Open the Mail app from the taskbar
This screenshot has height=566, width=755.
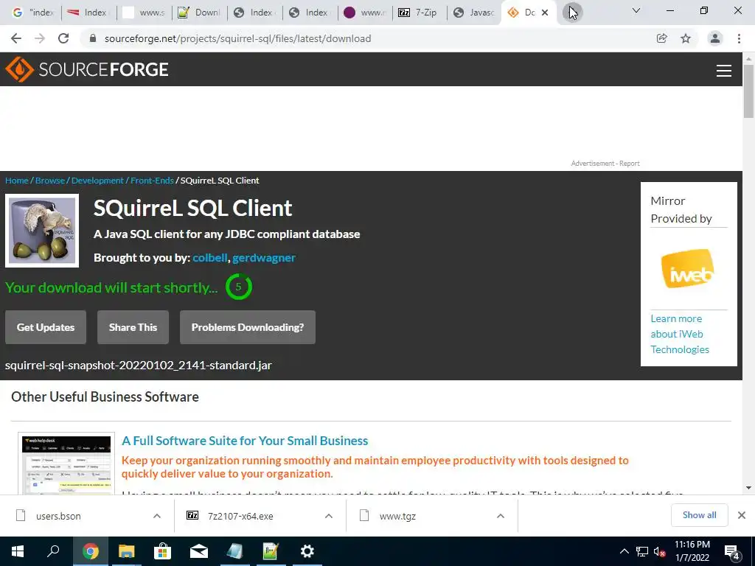(198, 551)
